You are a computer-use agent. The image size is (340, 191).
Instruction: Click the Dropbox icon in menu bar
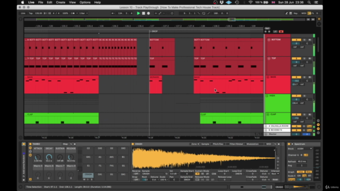pyautogui.click(x=222, y=2)
